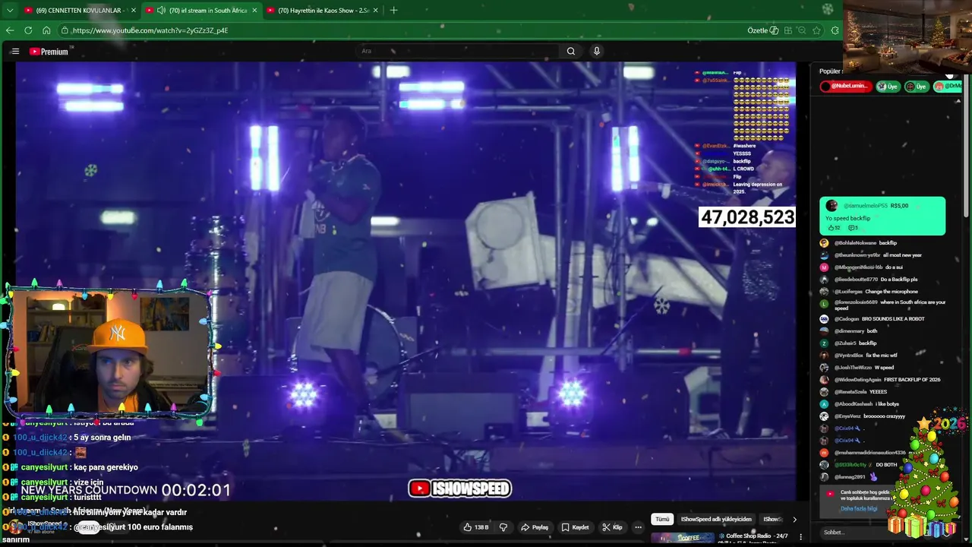This screenshot has height=547, width=972.
Task: Open samuelmeloPS5 Yo speed backflip super chat
Action: point(882,216)
